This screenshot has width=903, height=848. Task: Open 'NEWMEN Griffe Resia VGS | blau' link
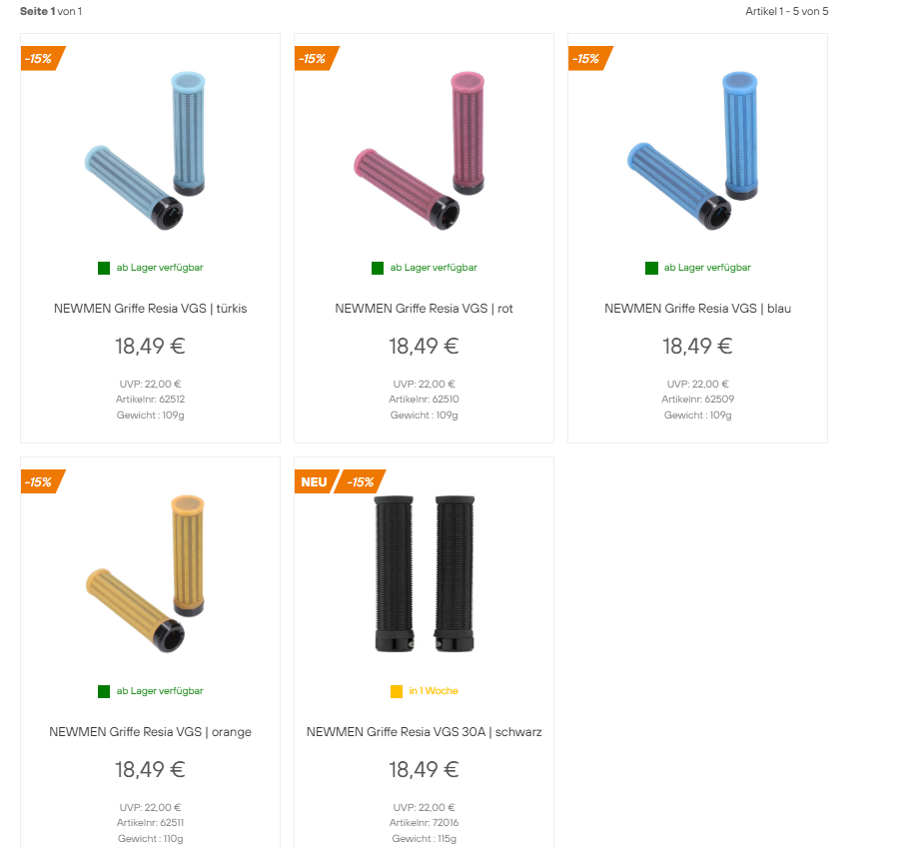697,309
